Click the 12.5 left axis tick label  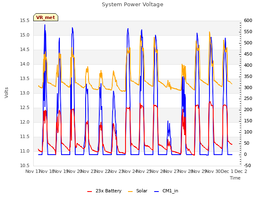point(25,108)
